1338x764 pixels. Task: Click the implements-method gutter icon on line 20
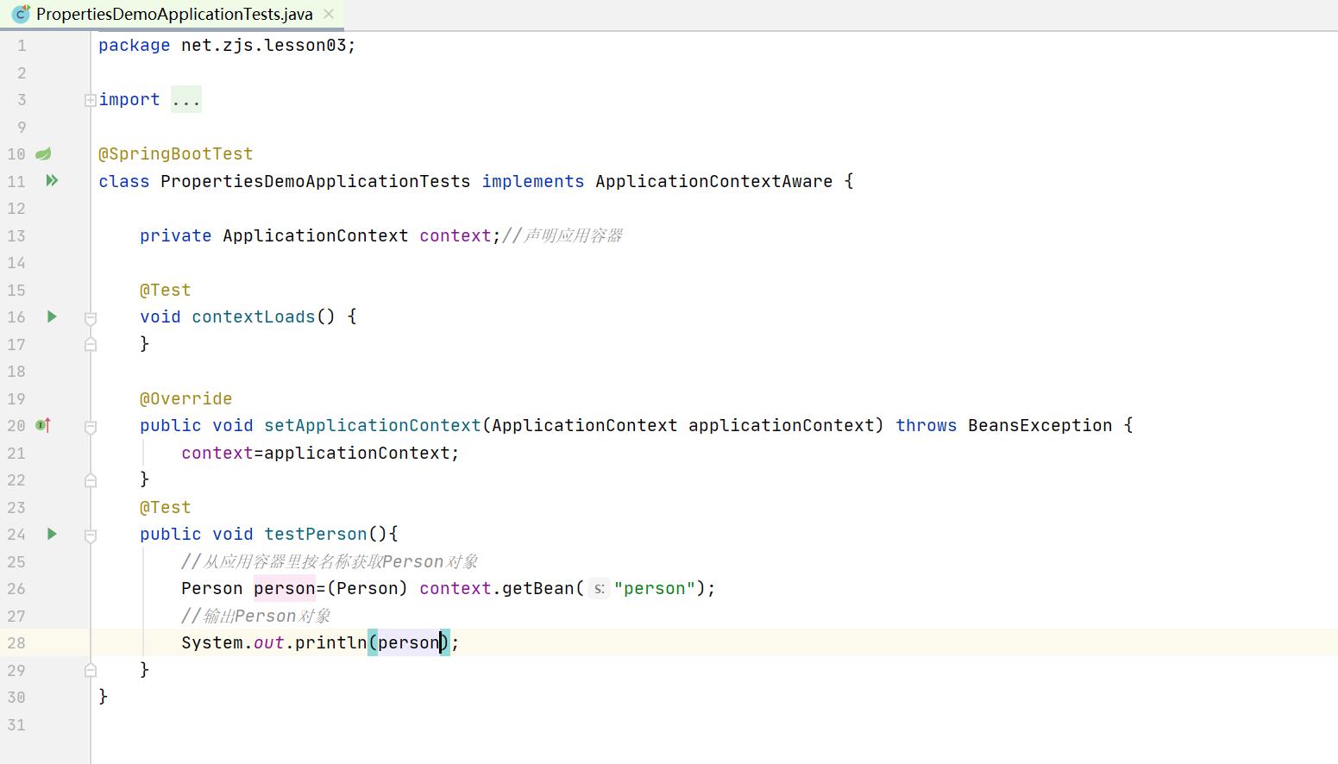[43, 425]
